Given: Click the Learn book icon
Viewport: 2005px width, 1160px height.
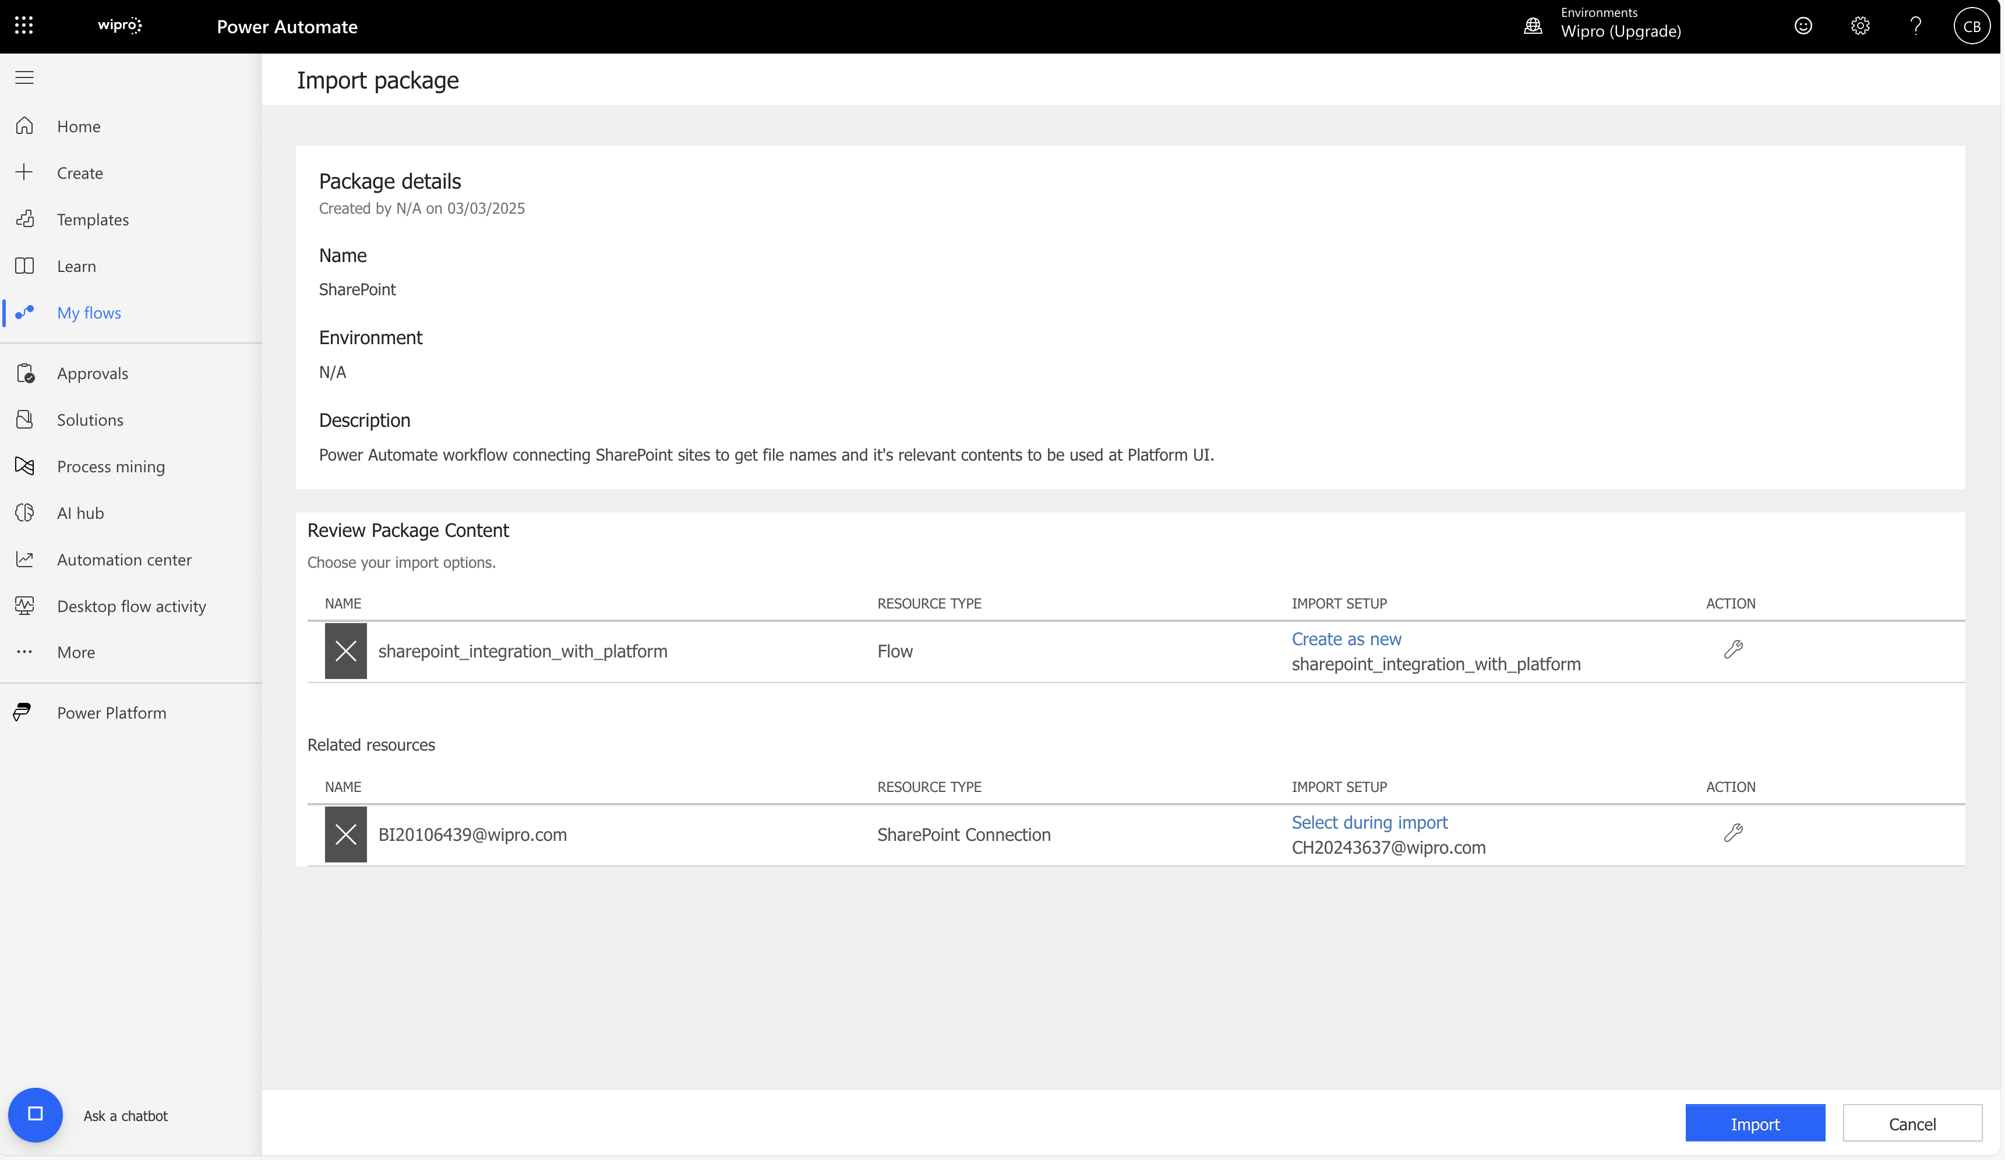Looking at the screenshot, I should 24,266.
